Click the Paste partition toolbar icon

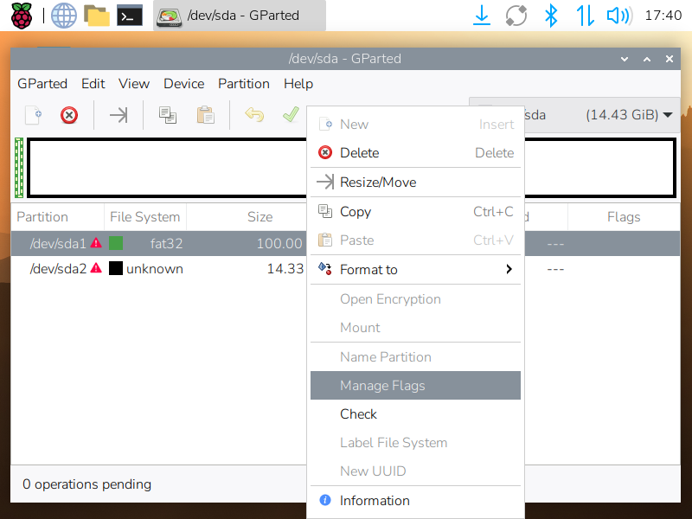tap(205, 115)
